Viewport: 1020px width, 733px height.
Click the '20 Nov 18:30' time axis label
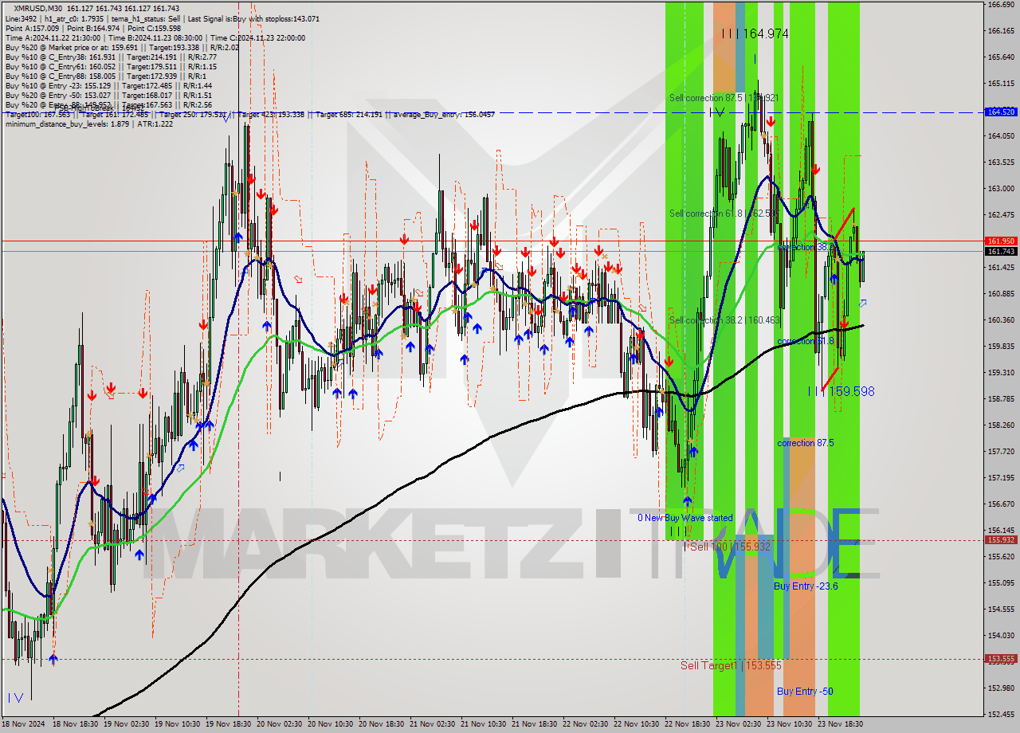382,724
